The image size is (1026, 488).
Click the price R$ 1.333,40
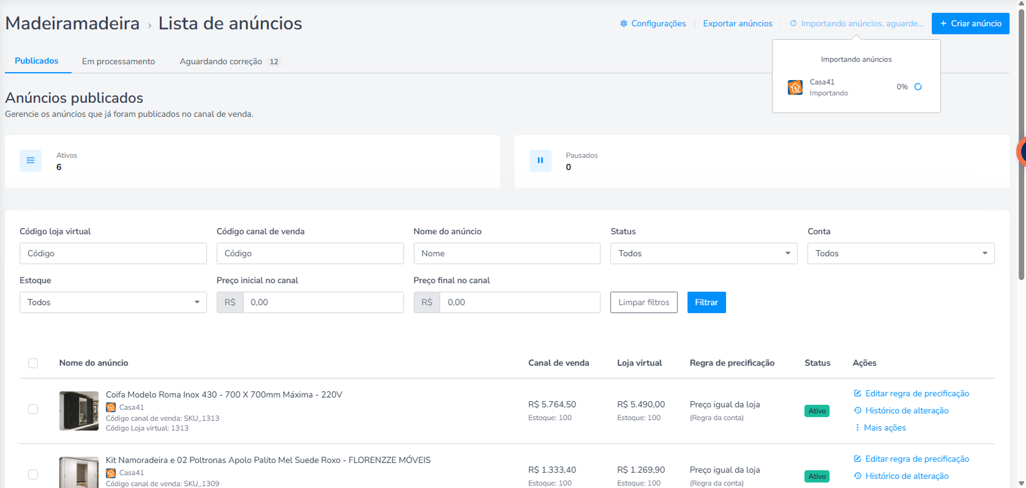(552, 470)
